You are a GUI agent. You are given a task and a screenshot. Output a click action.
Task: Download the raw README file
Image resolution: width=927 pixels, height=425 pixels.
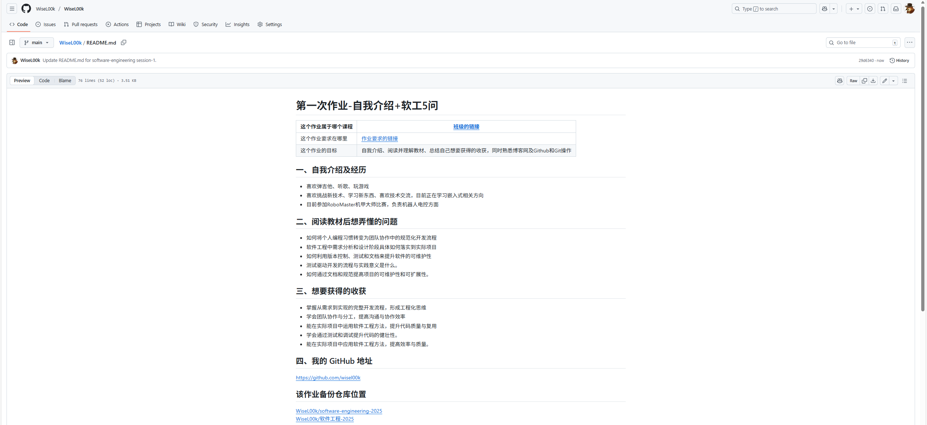pos(873,81)
